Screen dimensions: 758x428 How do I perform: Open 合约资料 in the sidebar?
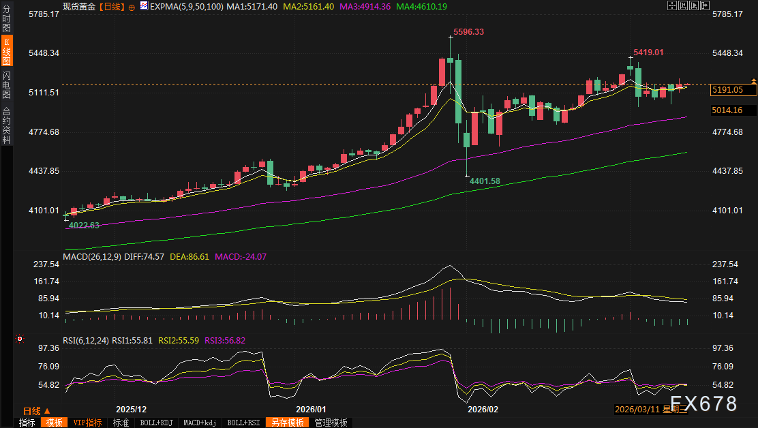pyautogui.click(x=7, y=125)
